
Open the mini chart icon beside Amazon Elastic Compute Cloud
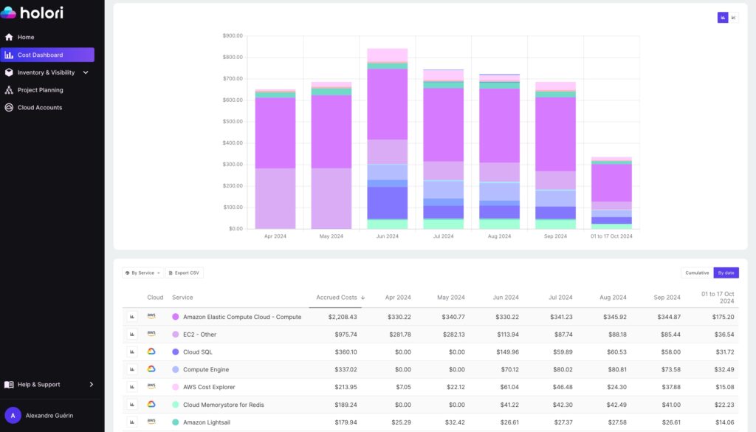(133, 316)
